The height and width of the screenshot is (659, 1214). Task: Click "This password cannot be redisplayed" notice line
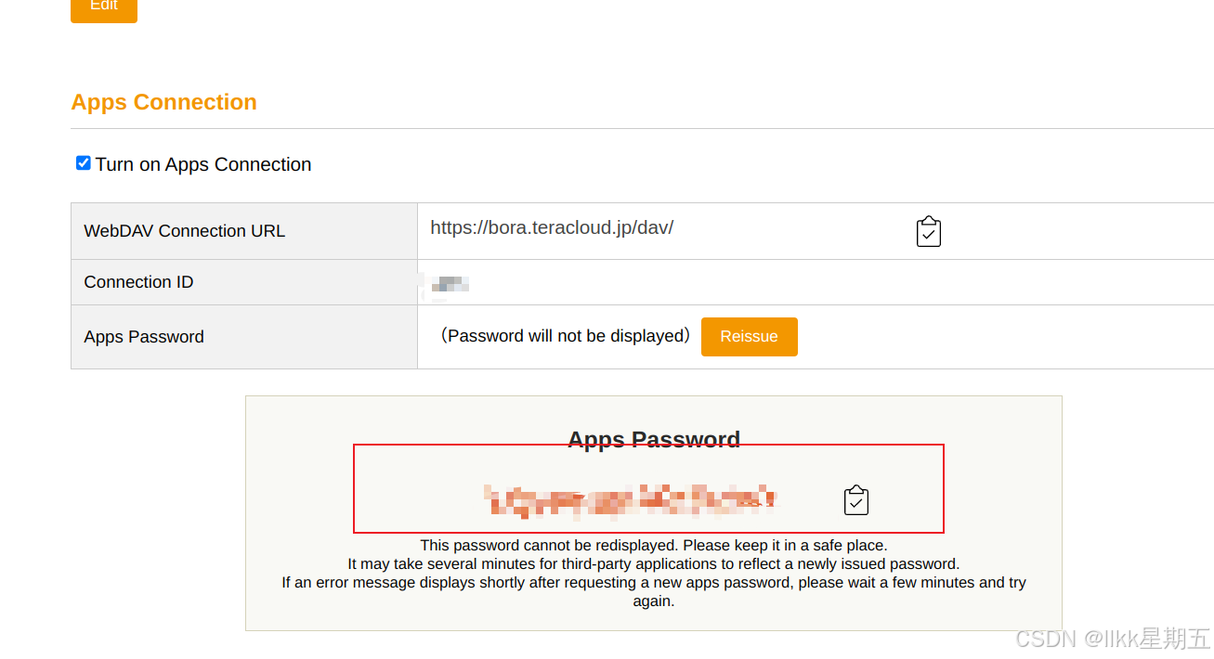654,545
